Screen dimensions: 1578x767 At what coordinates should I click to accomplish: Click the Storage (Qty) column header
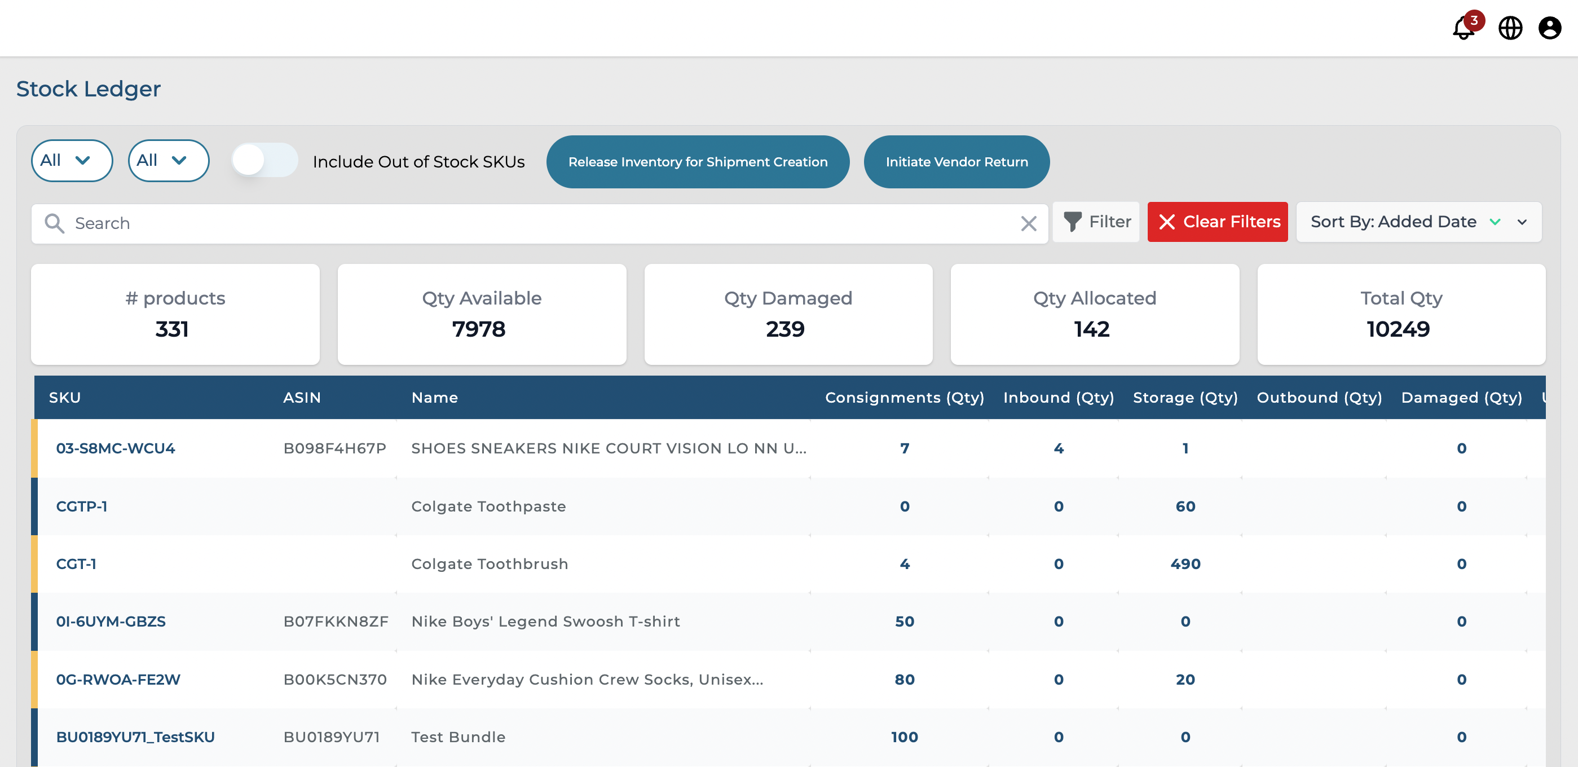pos(1185,398)
